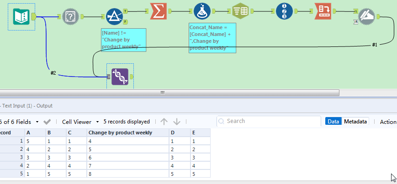Go to next record with down arrow
The image size is (397, 184).
point(177,122)
